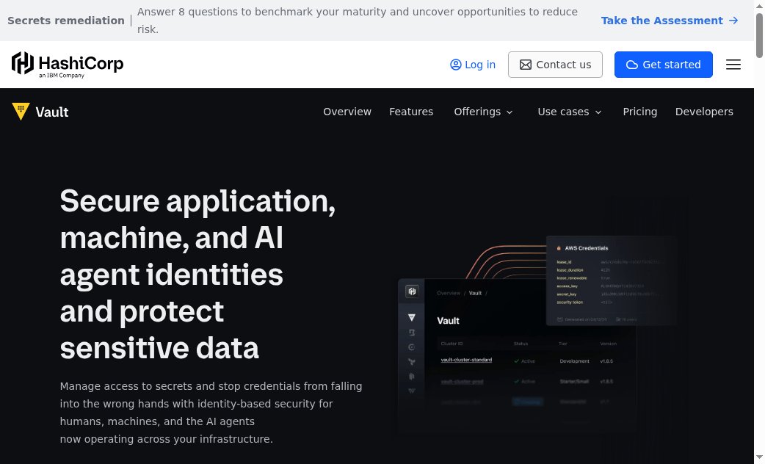Click the scrollbar down arrow

tap(759, 457)
